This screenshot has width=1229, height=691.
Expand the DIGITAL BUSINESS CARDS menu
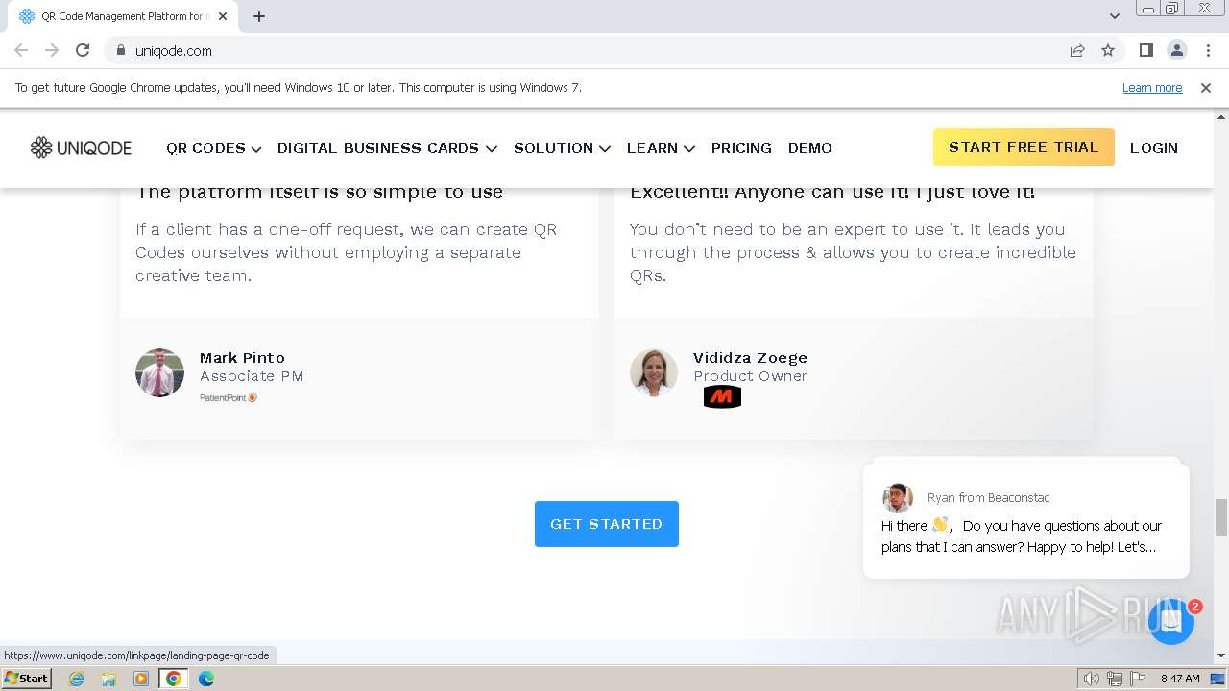387,148
